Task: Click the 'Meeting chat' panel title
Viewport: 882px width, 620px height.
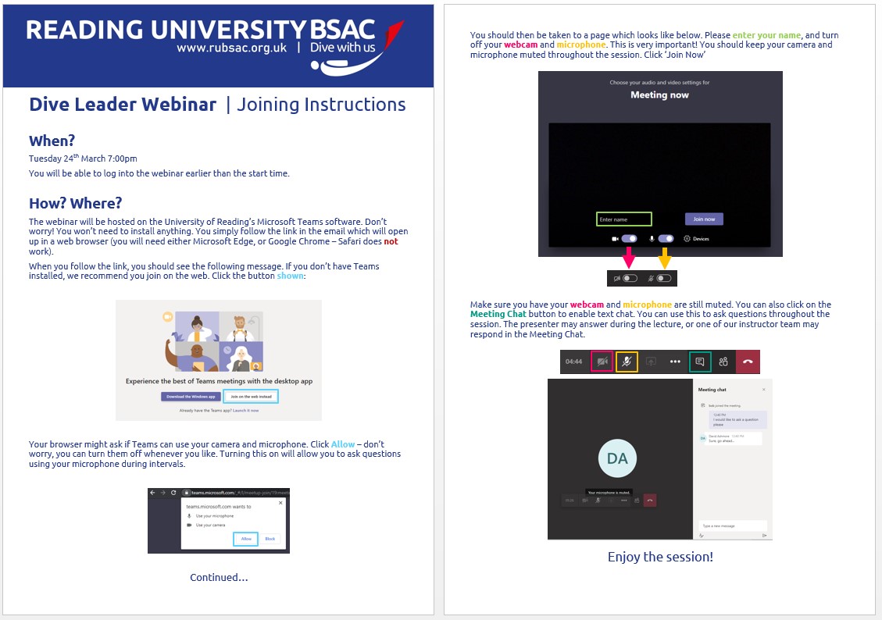Action: 712,390
